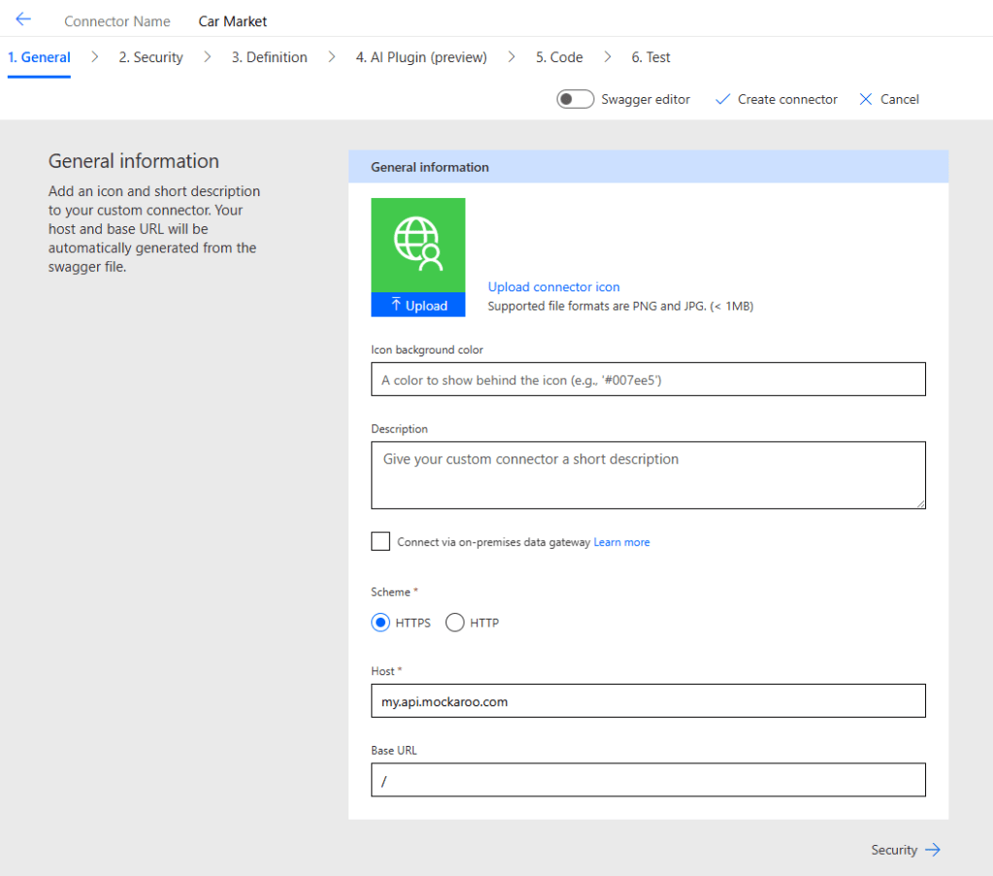Click the checkmark icon beside Create connector
Screen dimensions: 993x876
coord(722,99)
